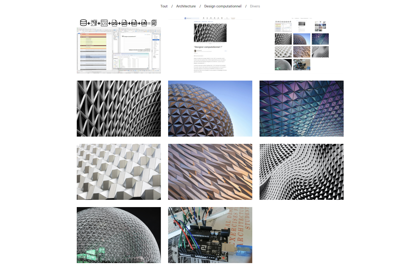This screenshot has height=278, width=417.
Task: Click the JPG file icon
Action: [x=134, y=23]
